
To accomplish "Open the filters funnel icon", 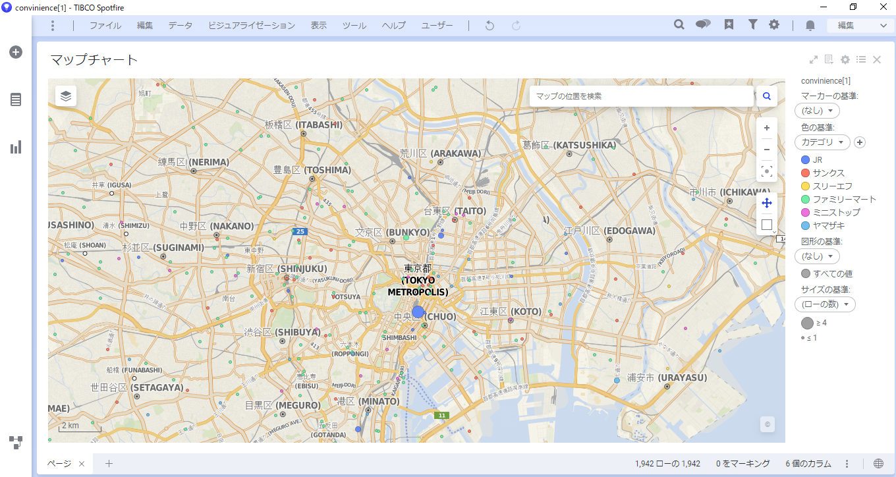I will point(752,25).
